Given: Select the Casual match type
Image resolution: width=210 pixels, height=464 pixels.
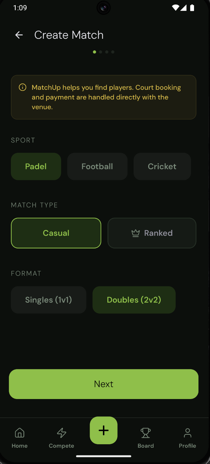Looking at the screenshot, I should pyautogui.click(x=56, y=233).
